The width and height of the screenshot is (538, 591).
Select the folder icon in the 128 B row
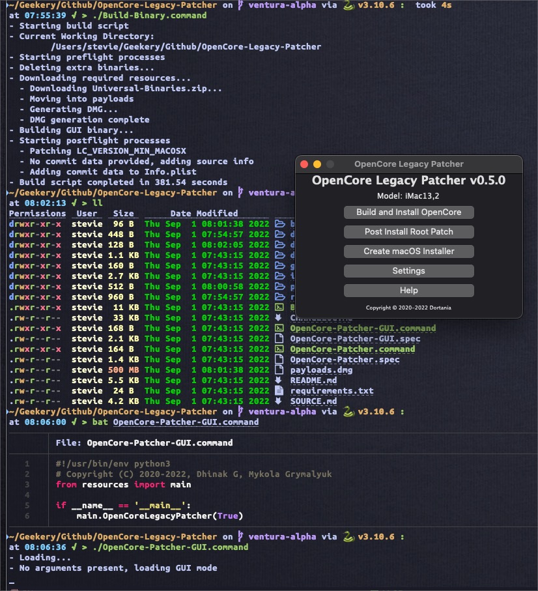(279, 245)
